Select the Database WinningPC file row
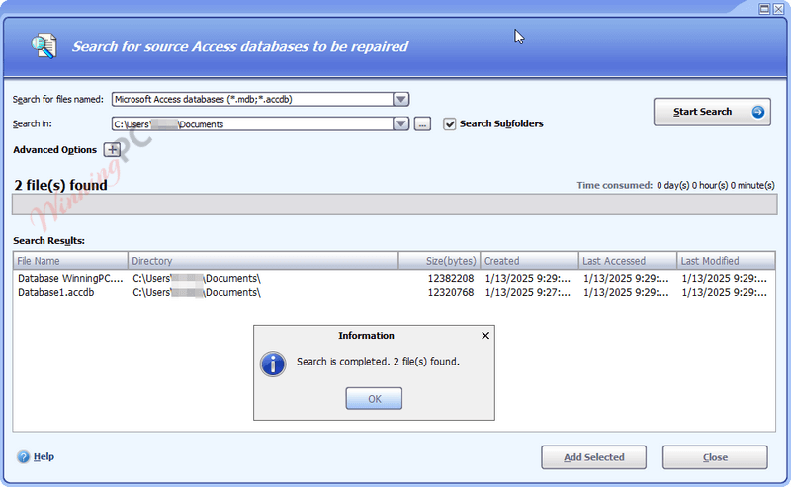 (394, 279)
